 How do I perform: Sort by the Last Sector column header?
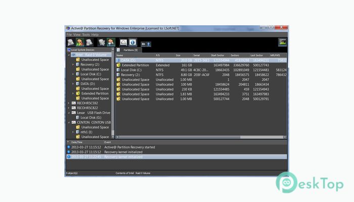[256, 55]
